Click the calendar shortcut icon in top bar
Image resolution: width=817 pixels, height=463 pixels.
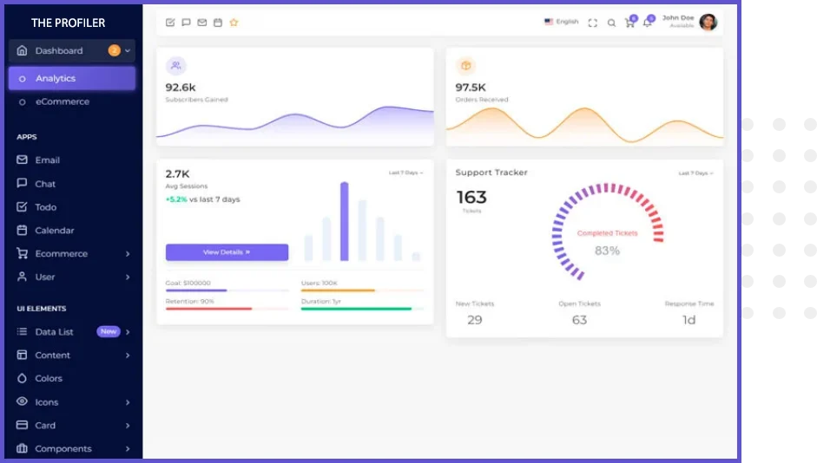point(218,23)
